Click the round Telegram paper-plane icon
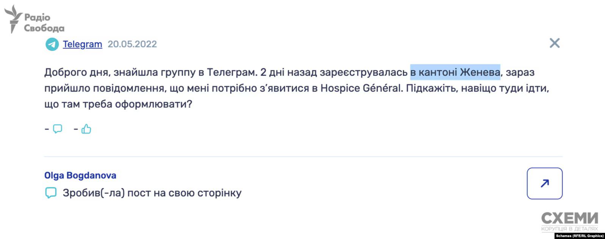 [52, 44]
